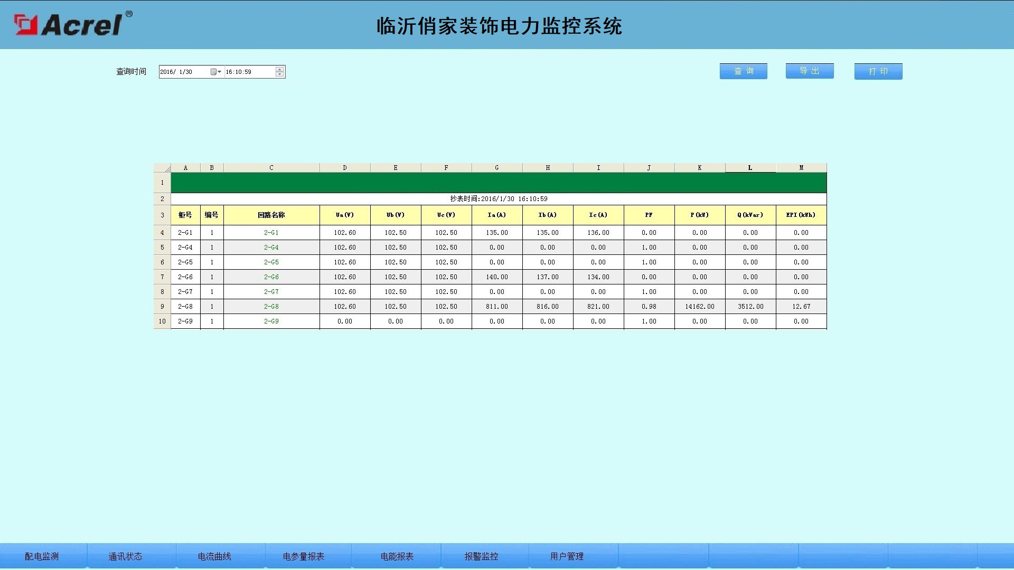Click the 821.00 Ic current cell
Image resolution: width=1014 pixels, height=570 pixels.
[x=598, y=307]
